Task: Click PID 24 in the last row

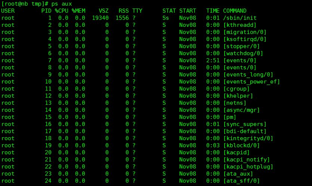Action: tap(48, 181)
